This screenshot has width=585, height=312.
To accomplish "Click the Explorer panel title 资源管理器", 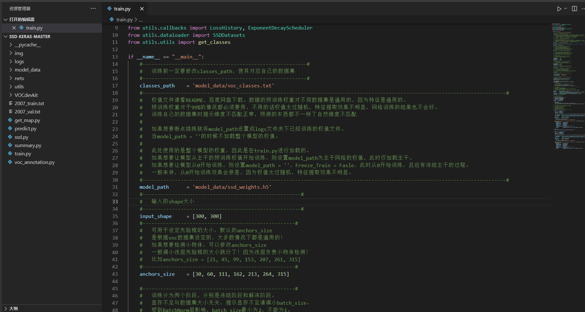I will pyautogui.click(x=20, y=9).
